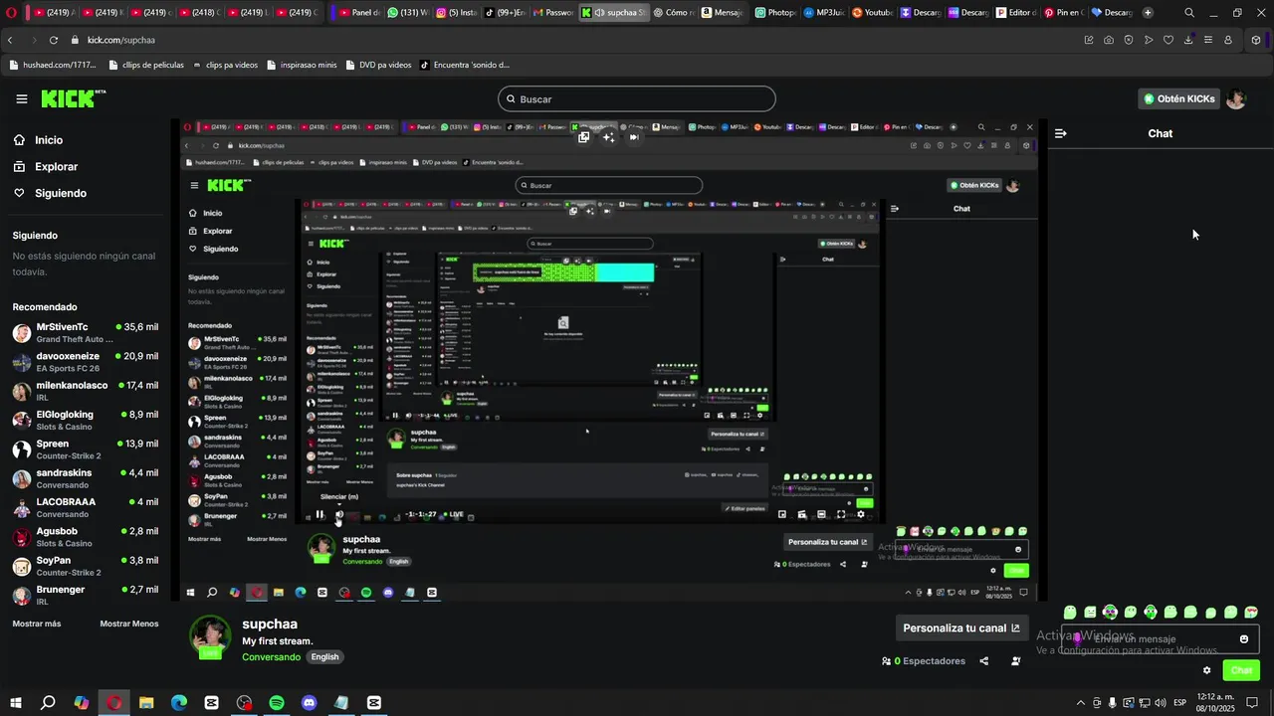Pause the live stream
This screenshot has height=716, width=1274.
[x=319, y=515]
